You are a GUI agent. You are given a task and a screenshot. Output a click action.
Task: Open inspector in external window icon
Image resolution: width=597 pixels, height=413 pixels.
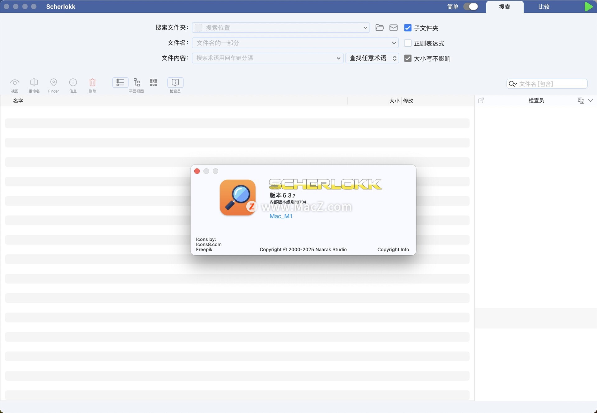[x=481, y=100]
